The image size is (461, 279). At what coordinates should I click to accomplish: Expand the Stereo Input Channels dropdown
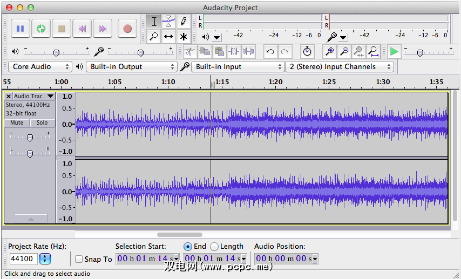[340, 67]
